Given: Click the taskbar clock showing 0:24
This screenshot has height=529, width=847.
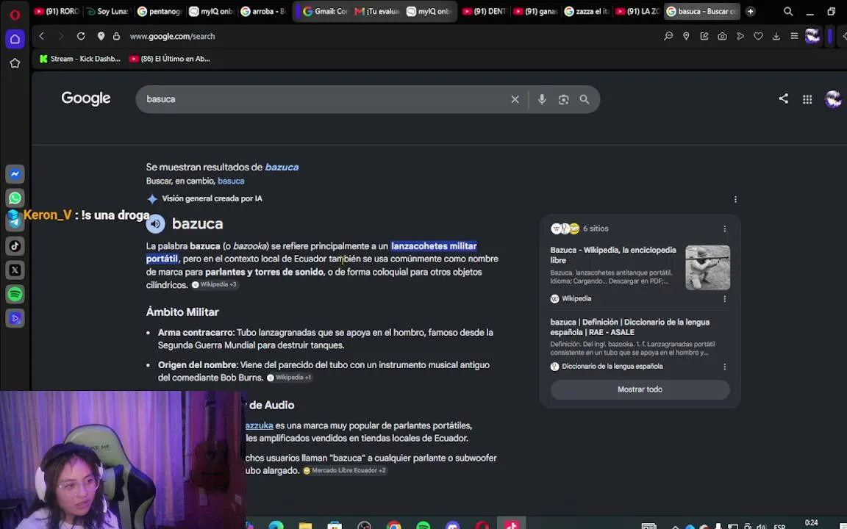Looking at the screenshot, I should tap(812, 522).
